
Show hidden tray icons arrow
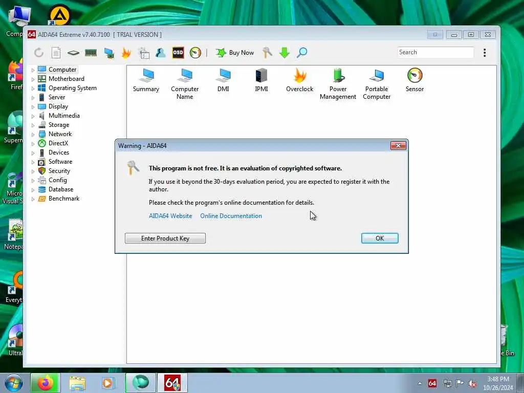(x=420, y=384)
